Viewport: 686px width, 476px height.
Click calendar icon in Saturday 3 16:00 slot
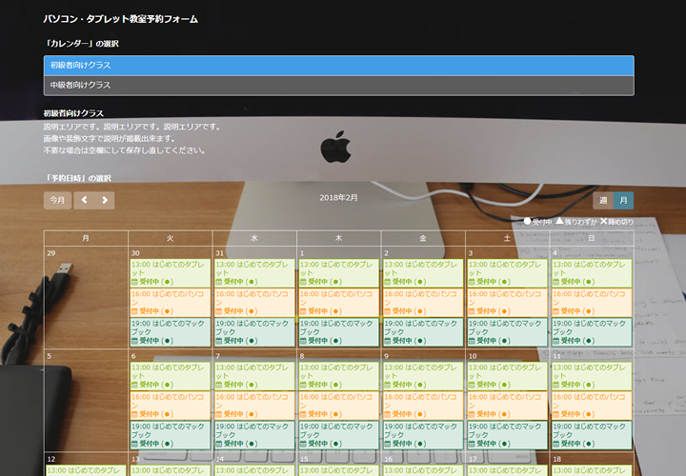472,311
